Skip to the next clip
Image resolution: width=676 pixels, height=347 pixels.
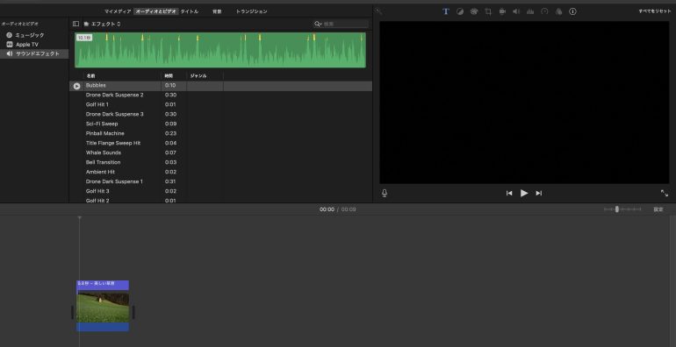click(x=539, y=194)
